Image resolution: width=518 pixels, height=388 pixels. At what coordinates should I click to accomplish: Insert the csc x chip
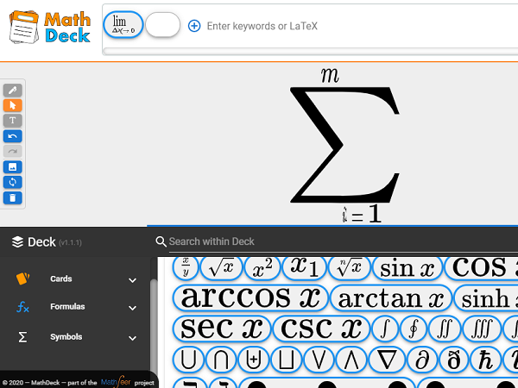pyautogui.click(x=321, y=329)
